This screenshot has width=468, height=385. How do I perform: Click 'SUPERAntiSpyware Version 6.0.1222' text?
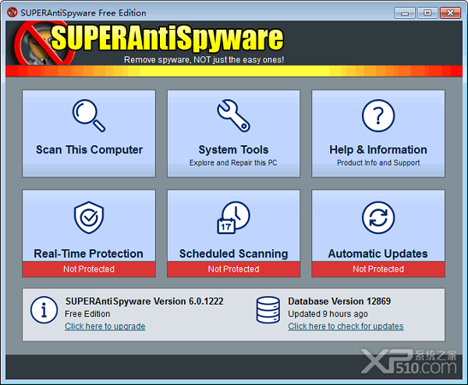click(144, 301)
